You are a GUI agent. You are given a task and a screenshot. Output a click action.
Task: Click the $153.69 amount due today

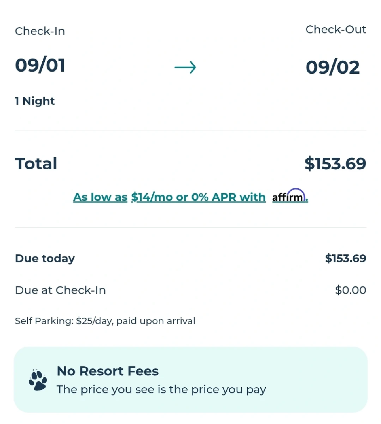point(345,258)
